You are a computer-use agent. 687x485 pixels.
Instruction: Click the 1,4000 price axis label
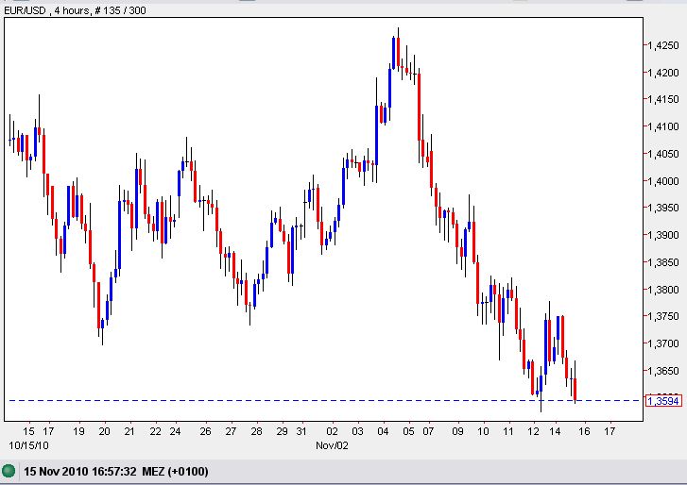(x=663, y=181)
